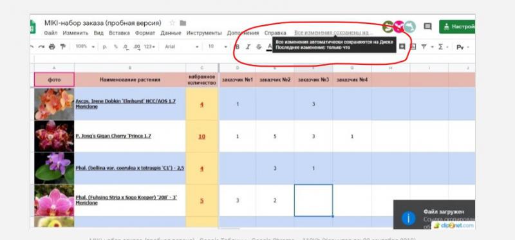Select the paint format tool
Viewport: 515px width, 240px height.
point(62,47)
